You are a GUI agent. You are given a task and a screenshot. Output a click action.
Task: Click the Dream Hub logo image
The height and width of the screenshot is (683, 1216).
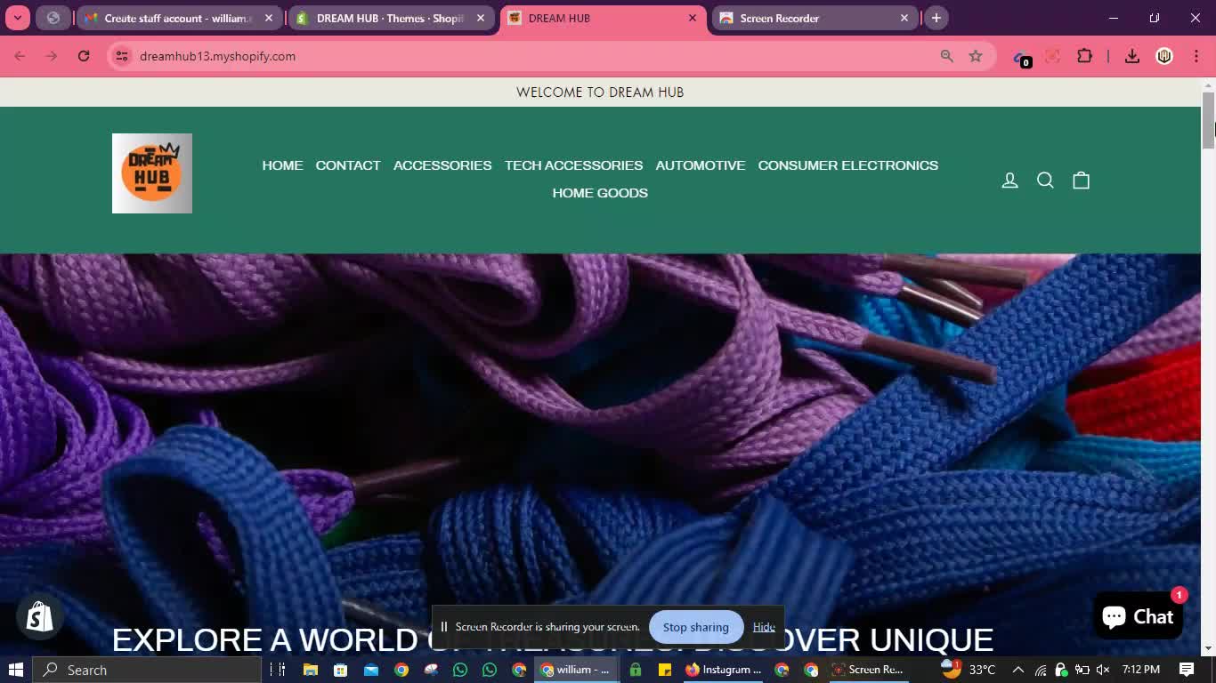[x=152, y=173]
